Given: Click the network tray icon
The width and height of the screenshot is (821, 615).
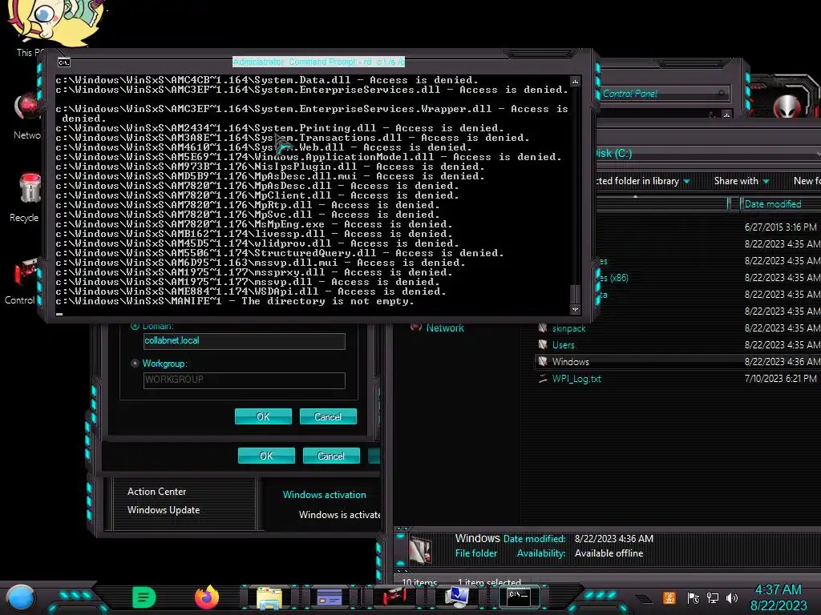Looking at the screenshot, I should click(713, 597).
